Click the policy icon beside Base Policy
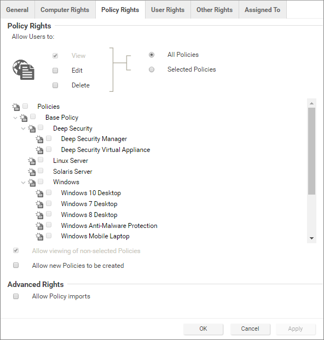The width and height of the screenshot is (324, 340). click(24, 118)
